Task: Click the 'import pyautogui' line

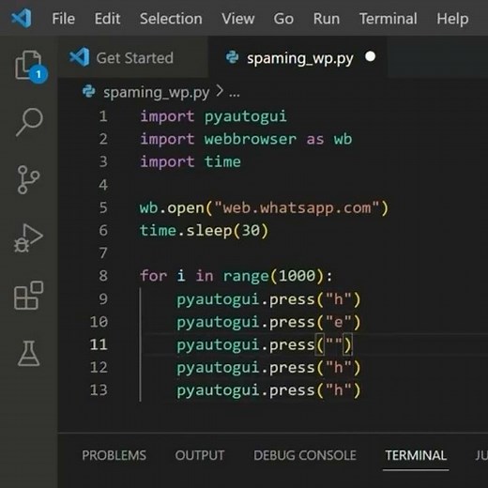Action: click(213, 116)
